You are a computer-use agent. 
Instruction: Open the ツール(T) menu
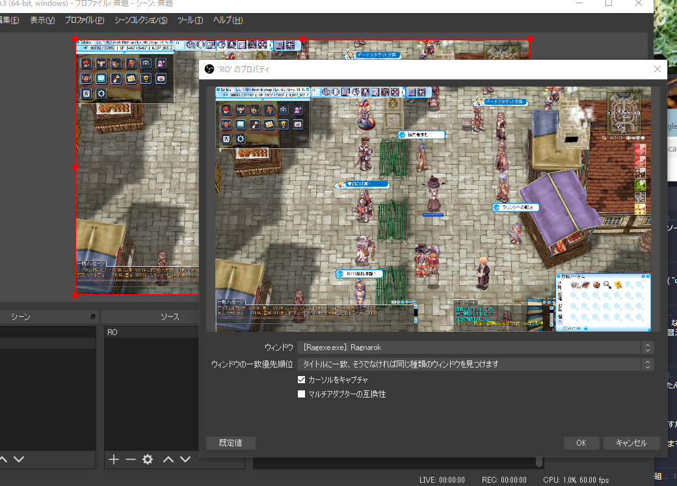pyautogui.click(x=190, y=20)
